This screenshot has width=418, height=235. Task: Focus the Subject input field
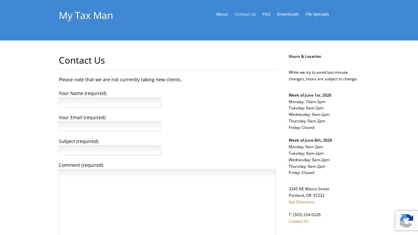click(110, 150)
